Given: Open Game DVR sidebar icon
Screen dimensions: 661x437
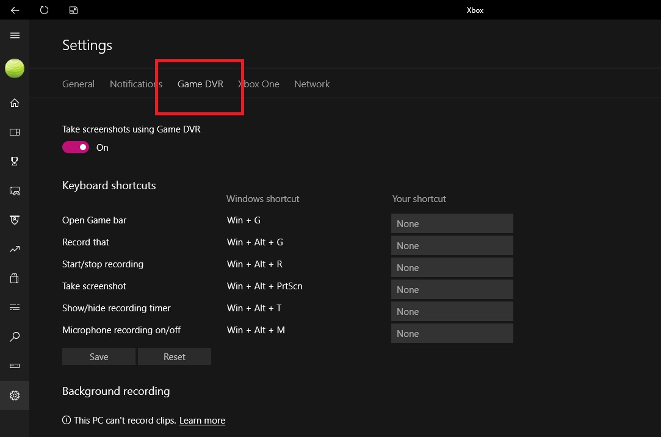Looking at the screenshot, I should [x=15, y=191].
